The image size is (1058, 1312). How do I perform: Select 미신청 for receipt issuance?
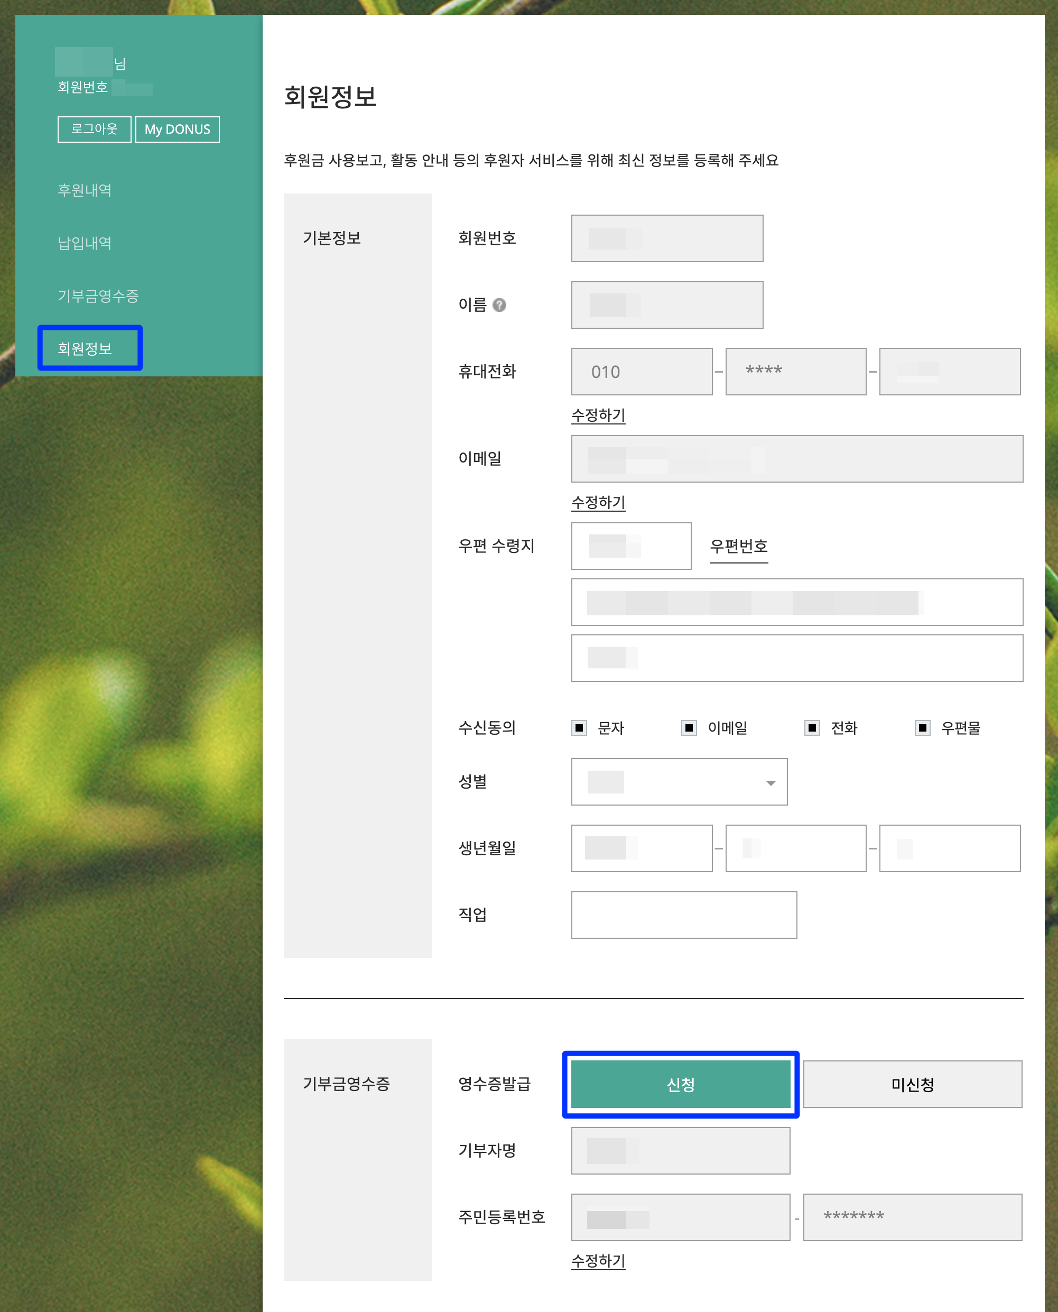[x=912, y=1085]
